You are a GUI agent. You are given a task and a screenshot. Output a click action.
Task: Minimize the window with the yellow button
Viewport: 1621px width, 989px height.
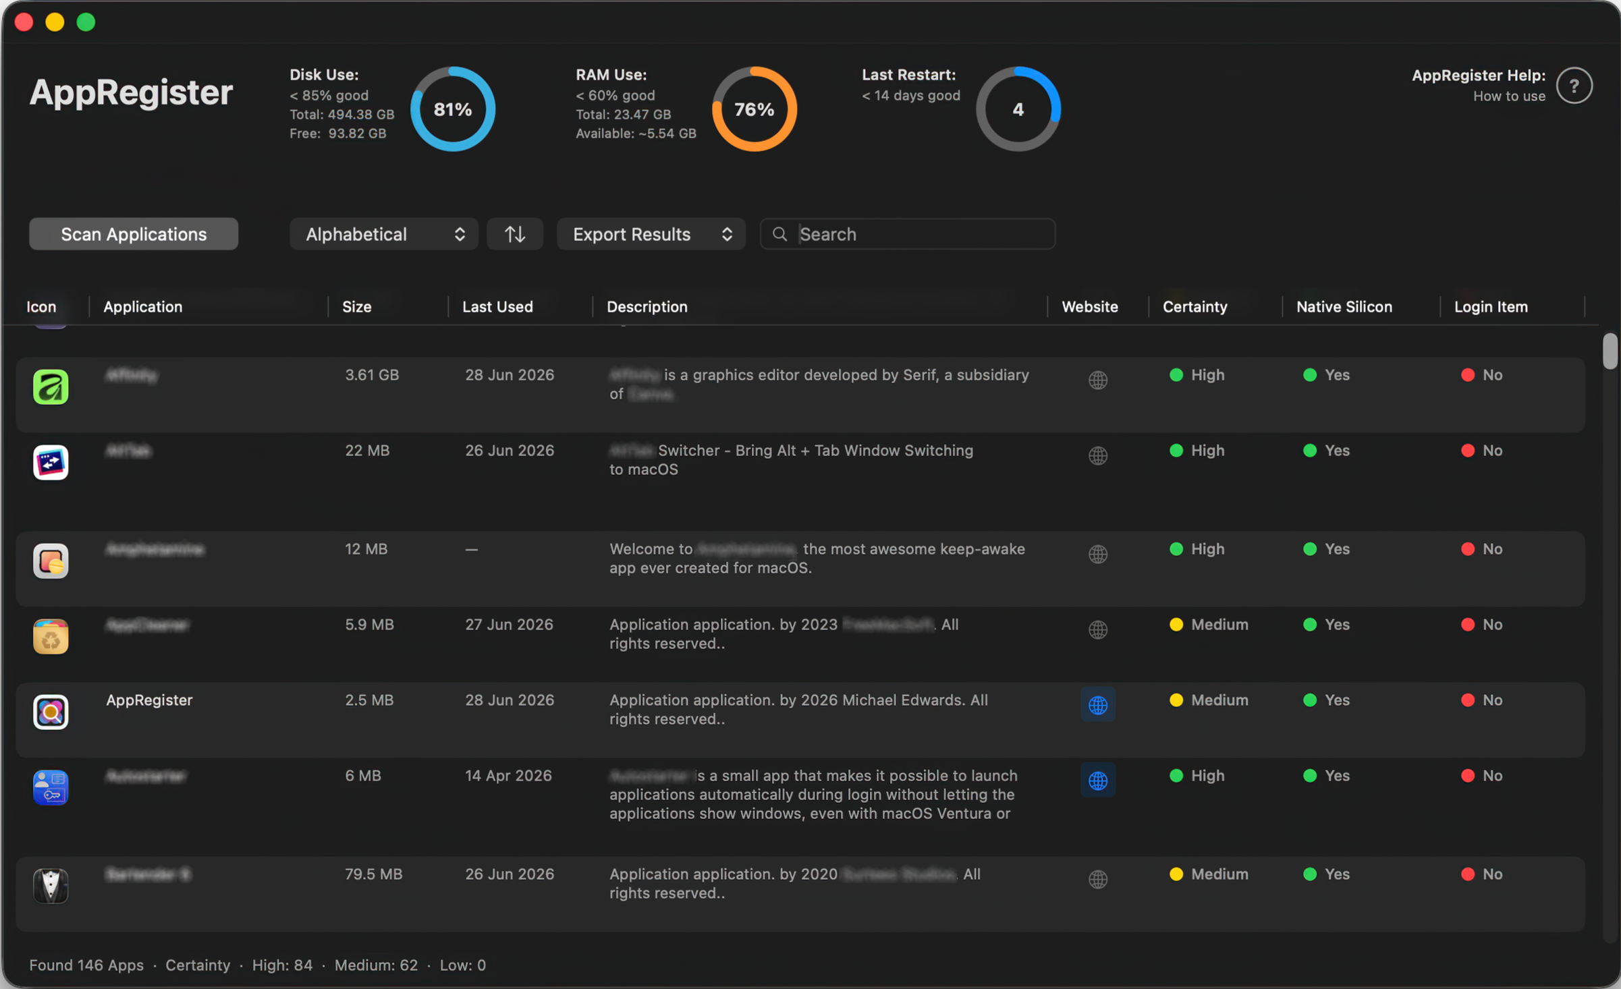pos(55,22)
